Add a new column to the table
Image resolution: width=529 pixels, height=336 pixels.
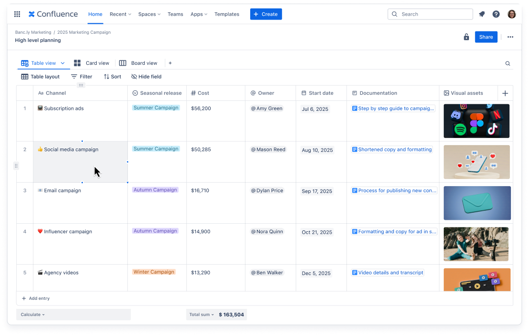(x=505, y=93)
